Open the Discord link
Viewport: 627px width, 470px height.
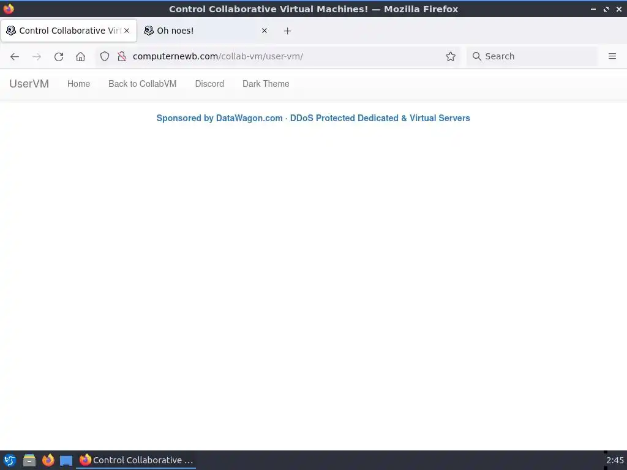click(209, 84)
